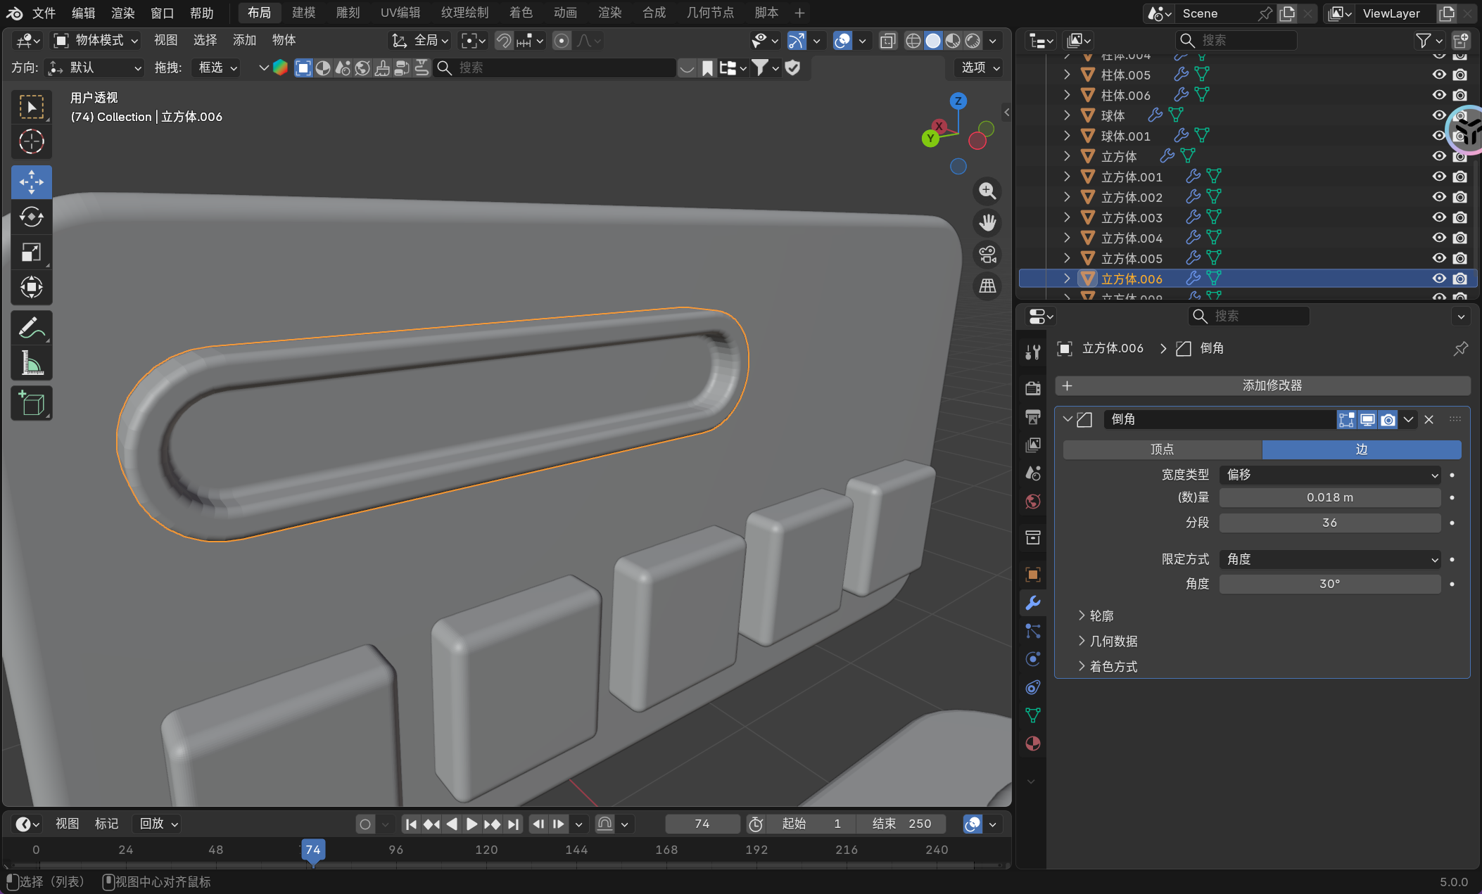Open the 编辑 menu
This screenshot has height=894, width=1482.
click(x=83, y=13)
